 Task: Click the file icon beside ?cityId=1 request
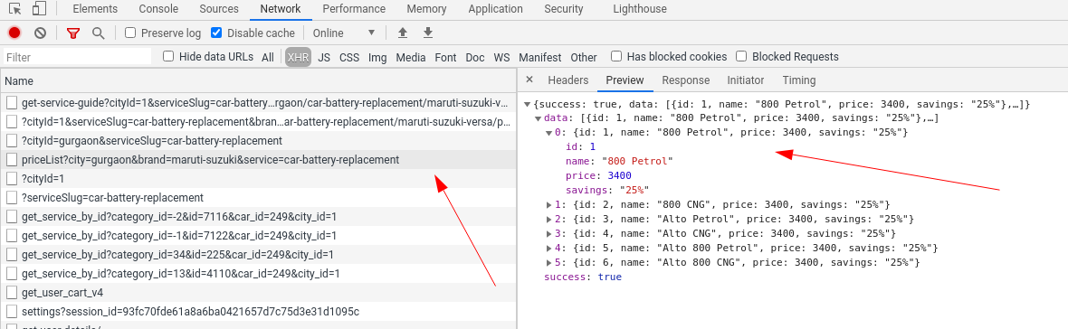pos(12,179)
